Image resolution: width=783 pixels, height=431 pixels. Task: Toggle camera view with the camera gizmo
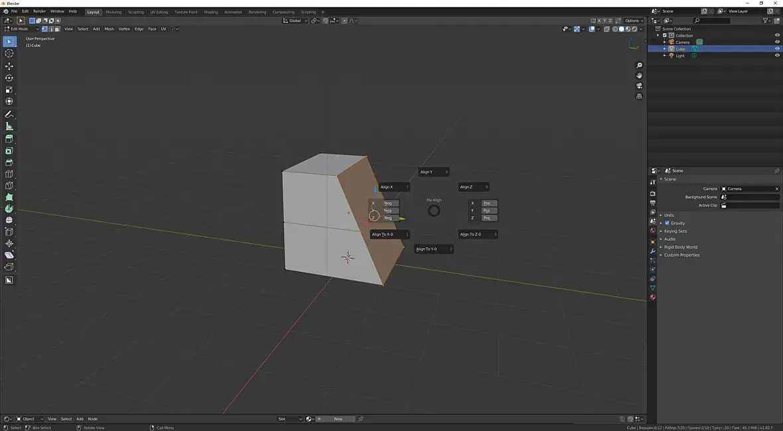(x=639, y=86)
